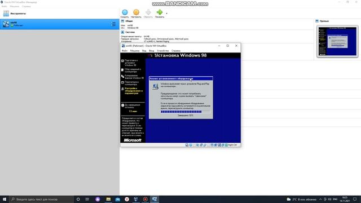Screen dimensions: 361x203
Task: Open Вид menu in win98 VM window
Action: (144, 51)
